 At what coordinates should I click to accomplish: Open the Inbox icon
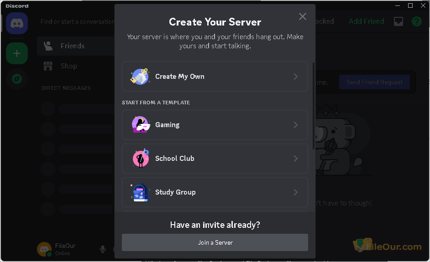coord(399,21)
